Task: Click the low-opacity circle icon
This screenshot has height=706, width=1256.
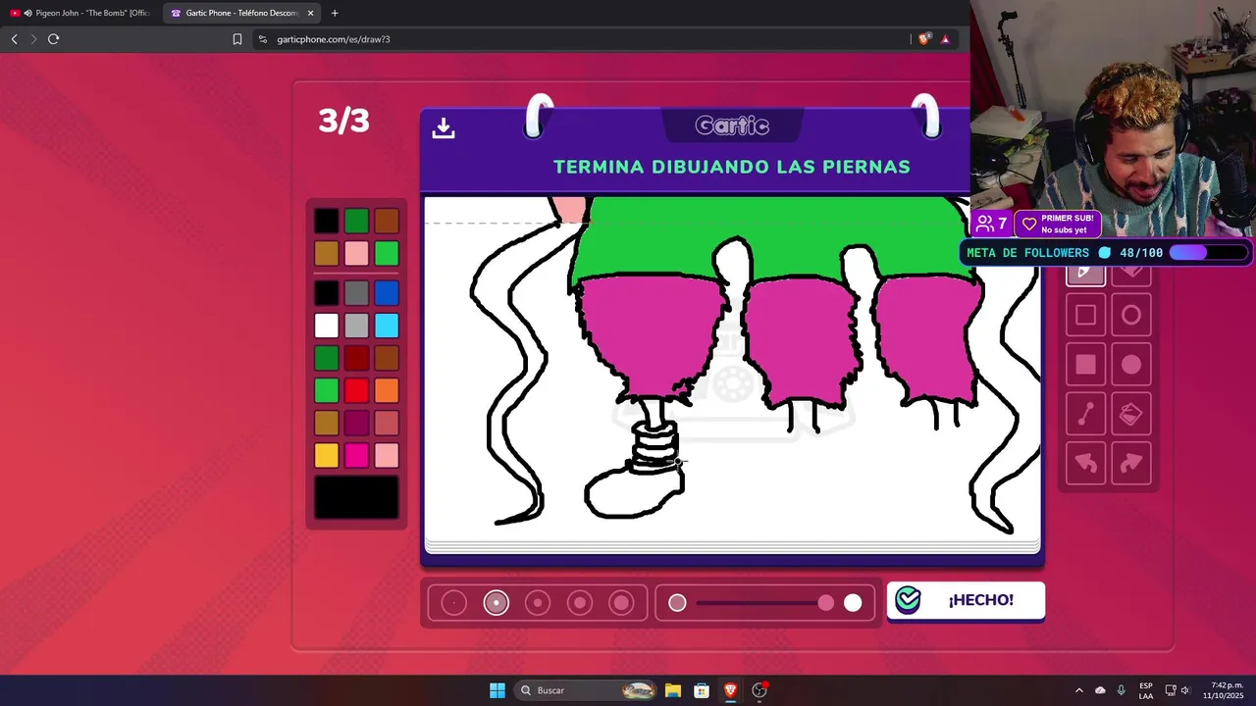Action: pyautogui.click(x=677, y=603)
